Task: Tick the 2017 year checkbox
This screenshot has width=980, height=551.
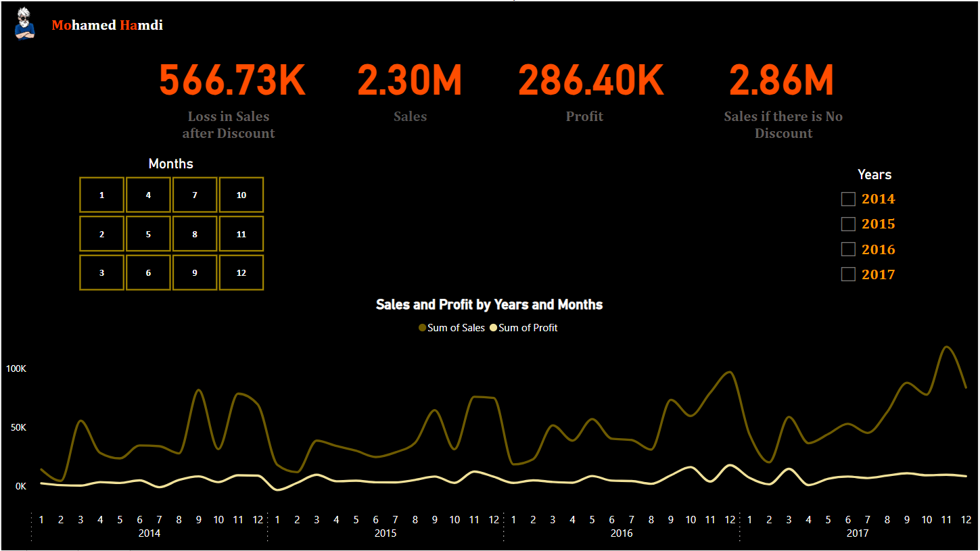Action: (848, 274)
